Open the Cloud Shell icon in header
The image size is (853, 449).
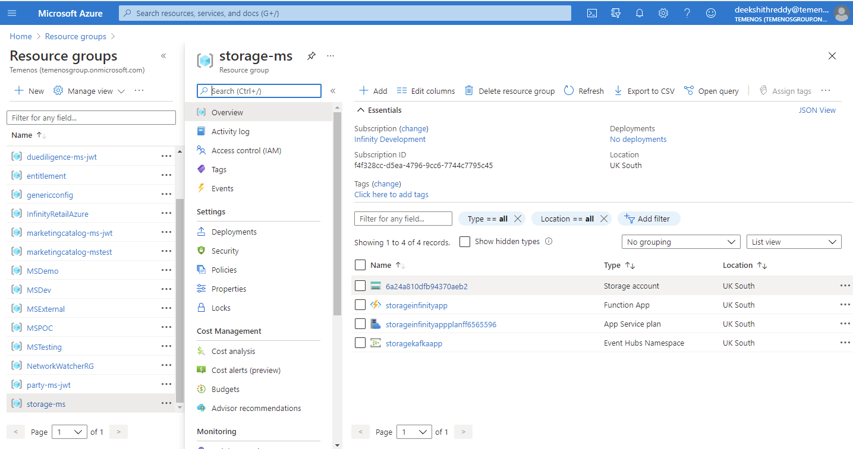(592, 13)
